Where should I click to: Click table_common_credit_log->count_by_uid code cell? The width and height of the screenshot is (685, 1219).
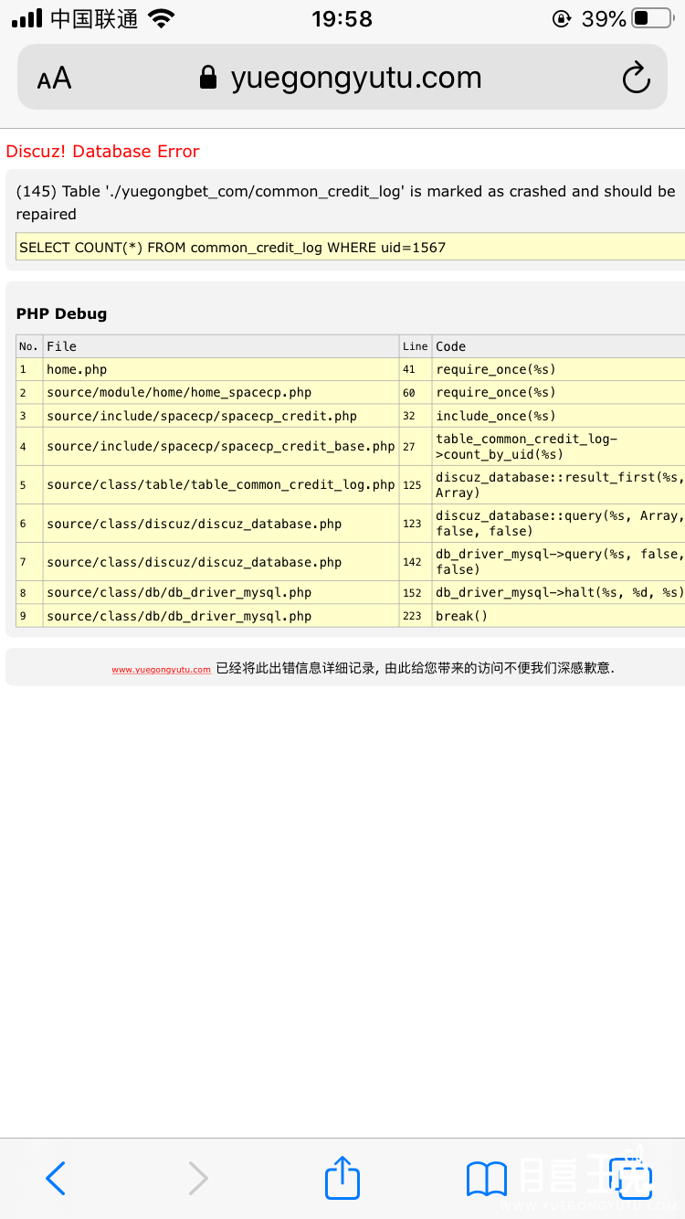tap(558, 447)
